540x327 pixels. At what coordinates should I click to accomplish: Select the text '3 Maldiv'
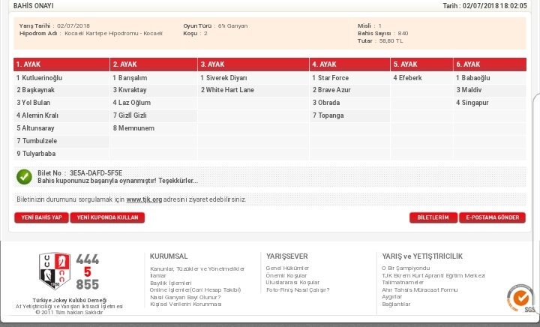469,90
